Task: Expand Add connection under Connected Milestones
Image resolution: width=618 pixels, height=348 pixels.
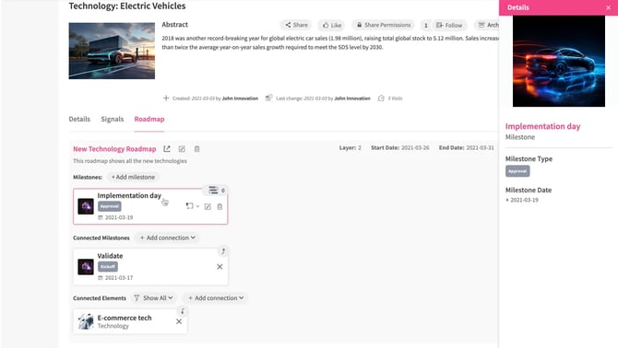Action: [x=168, y=238]
